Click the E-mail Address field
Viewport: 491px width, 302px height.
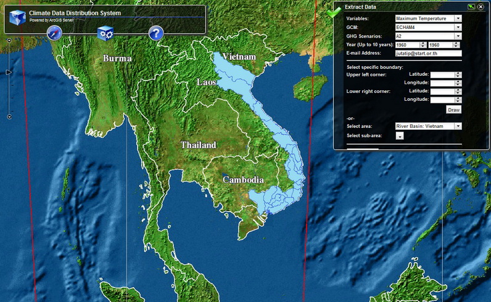(x=428, y=54)
